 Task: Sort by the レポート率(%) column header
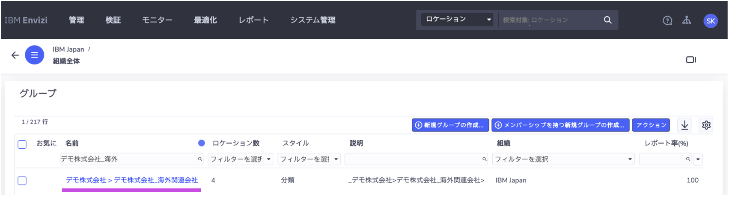click(x=666, y=143)
